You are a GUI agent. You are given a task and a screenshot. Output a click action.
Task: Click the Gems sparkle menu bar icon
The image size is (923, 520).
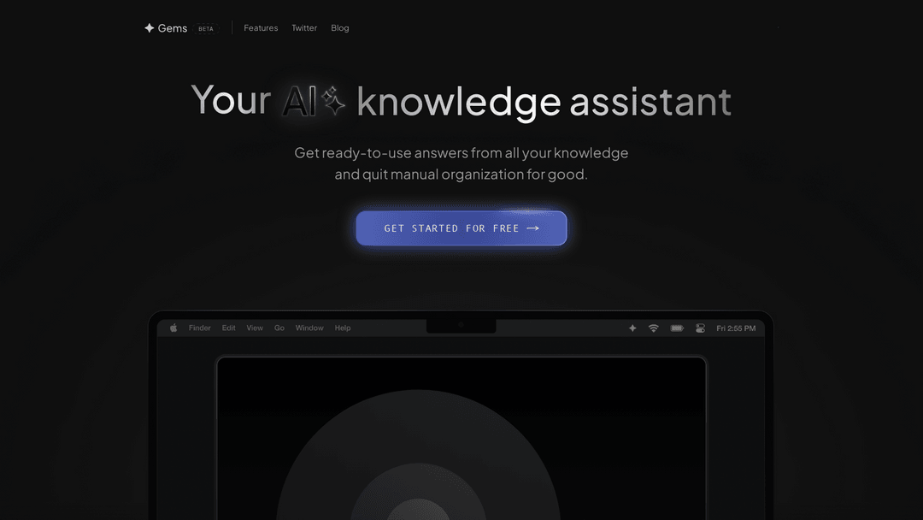click(632, 328)
